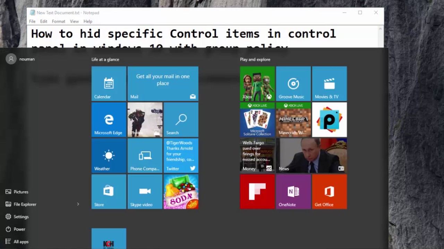
Task: Open Notepad File menu
Action: point(32,21)
